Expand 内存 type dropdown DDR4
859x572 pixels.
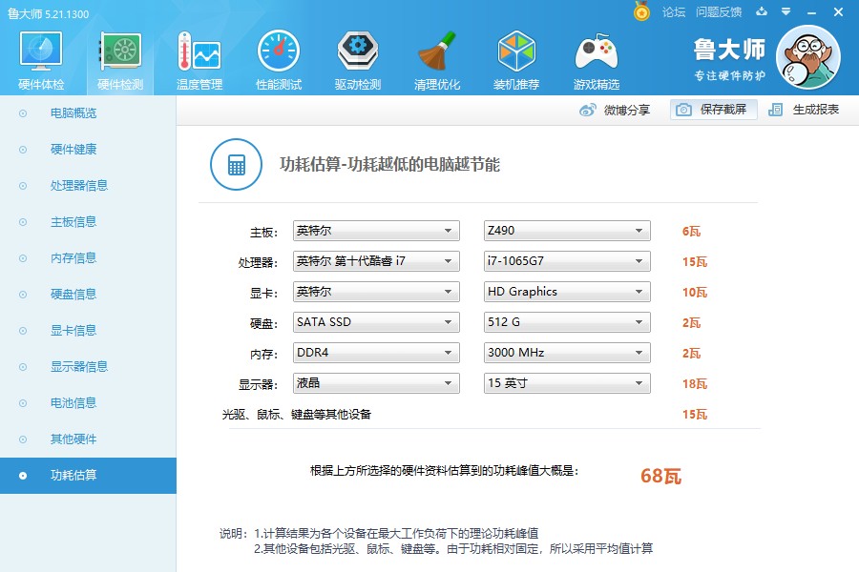pos(376,353)
